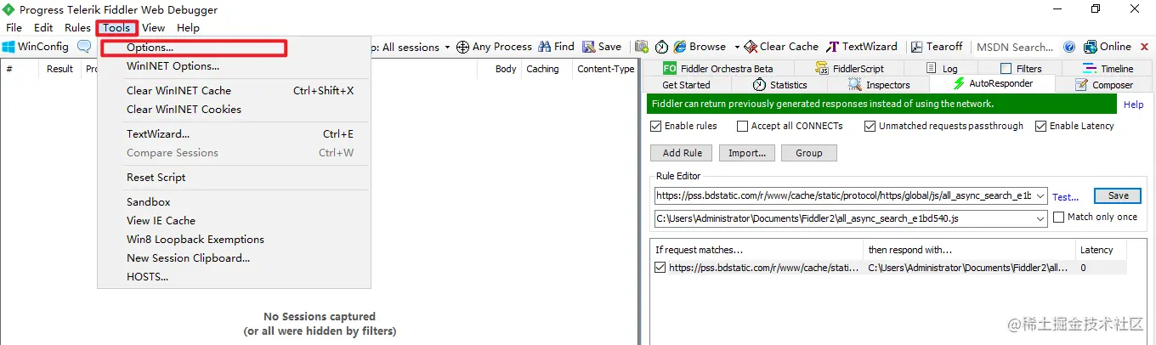Screen dimensions: 1156x345
Task: Click the WinConfig Windows icon
Action: 8,47
